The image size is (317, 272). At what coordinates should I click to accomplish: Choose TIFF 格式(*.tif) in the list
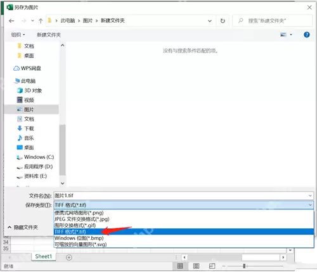(x=183, y=232)
